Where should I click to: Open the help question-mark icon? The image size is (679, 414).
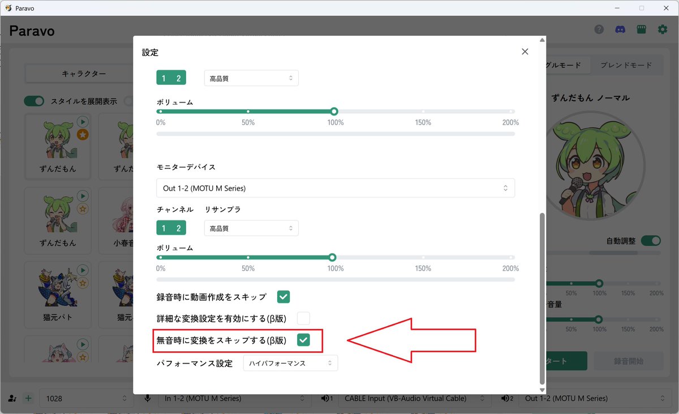[x=599, y=29]
